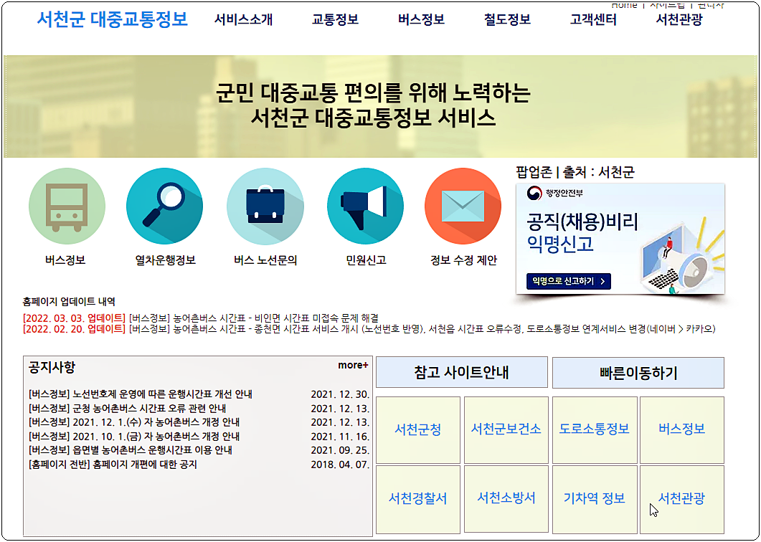The height and width of the screenshot is (542, 761).
Task: Click more+ in the 공지사항 box
Action: (354, 366)
